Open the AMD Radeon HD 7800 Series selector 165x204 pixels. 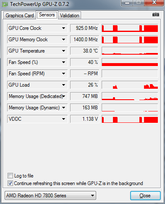(50, 195)
